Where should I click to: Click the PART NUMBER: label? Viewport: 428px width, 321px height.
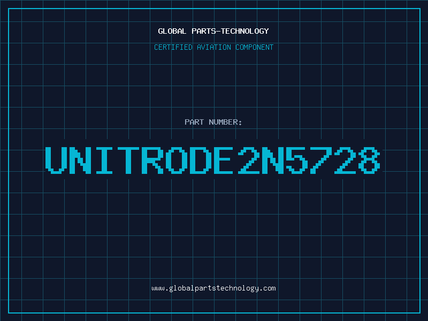point(213,122)
